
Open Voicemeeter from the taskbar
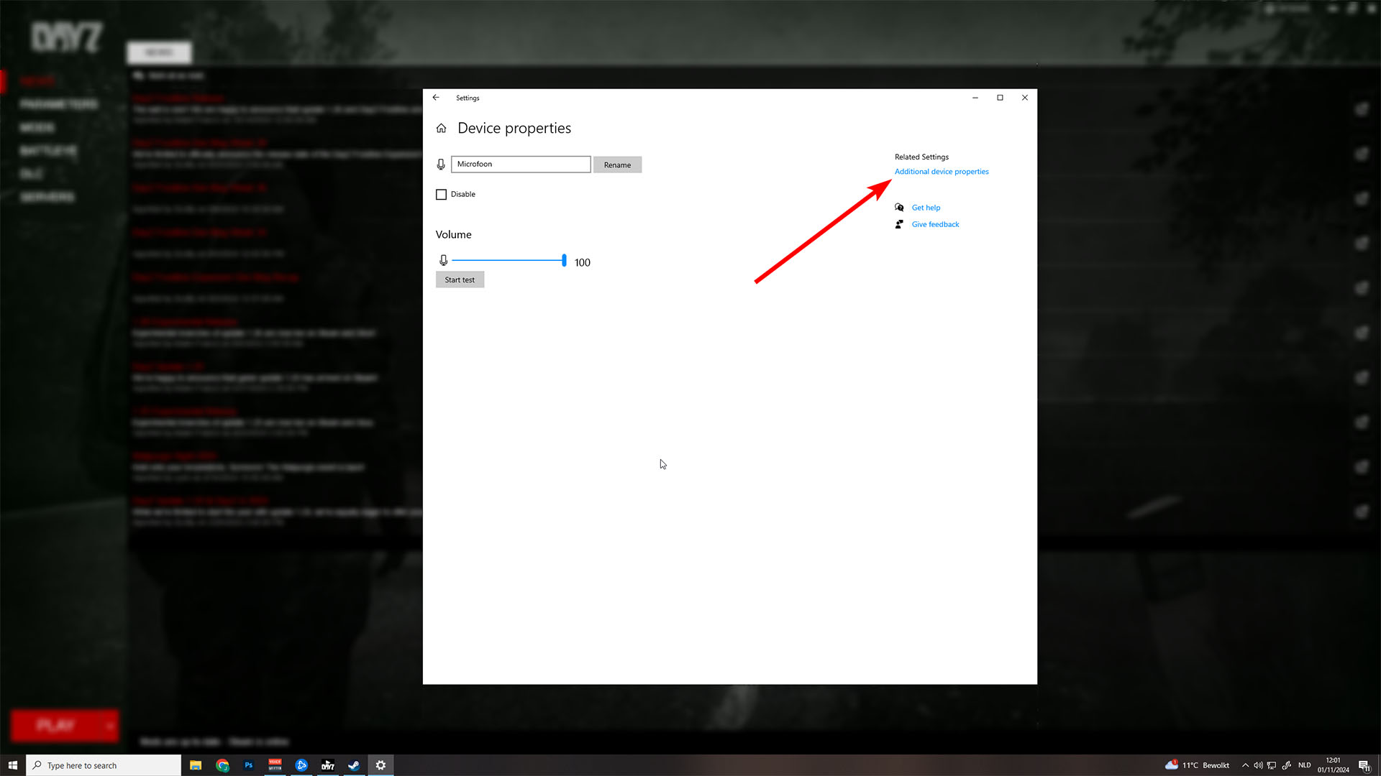[x=275, y=765]
